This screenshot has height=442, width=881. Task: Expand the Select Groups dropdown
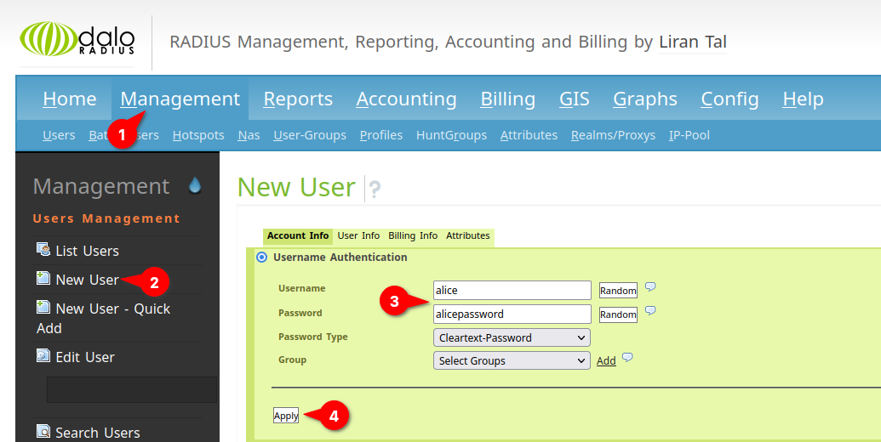coord(511,360)
